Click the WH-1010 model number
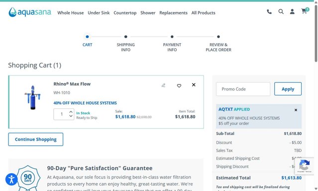318x191 pixels. 62,93
